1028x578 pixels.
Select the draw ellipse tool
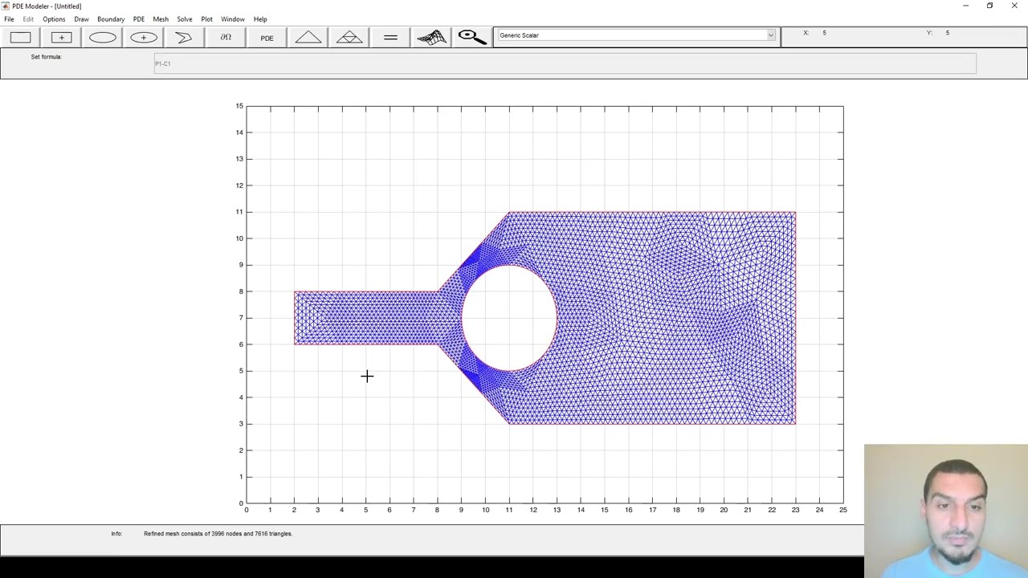pos(103,38)
